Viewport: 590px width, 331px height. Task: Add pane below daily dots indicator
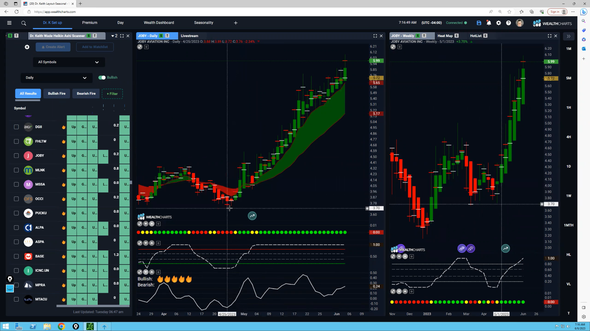click(158, 224)
